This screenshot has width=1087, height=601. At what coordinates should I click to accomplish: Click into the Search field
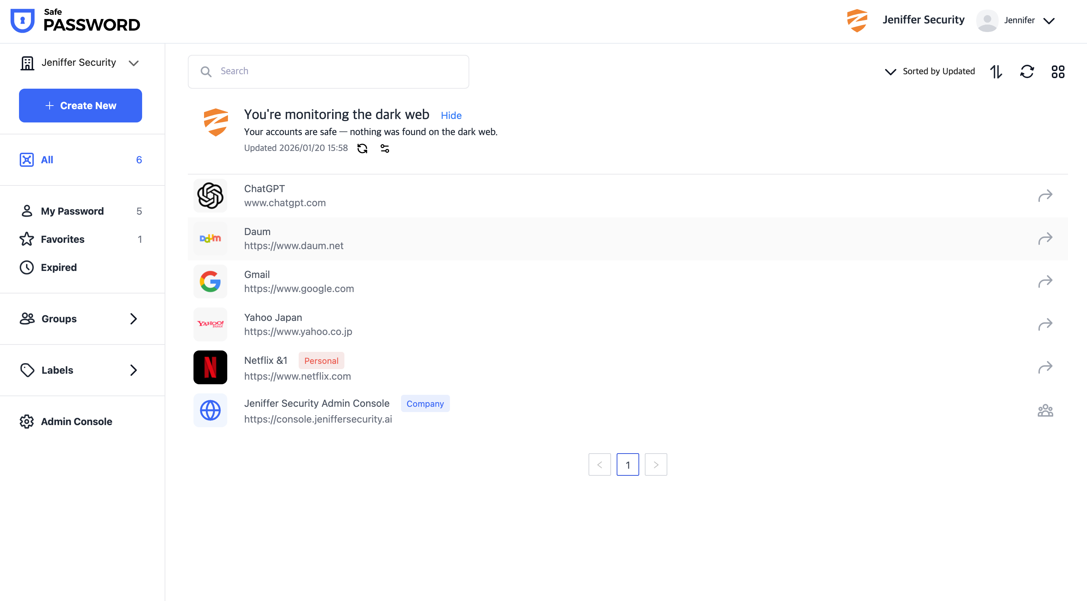(x=328, y=71)
